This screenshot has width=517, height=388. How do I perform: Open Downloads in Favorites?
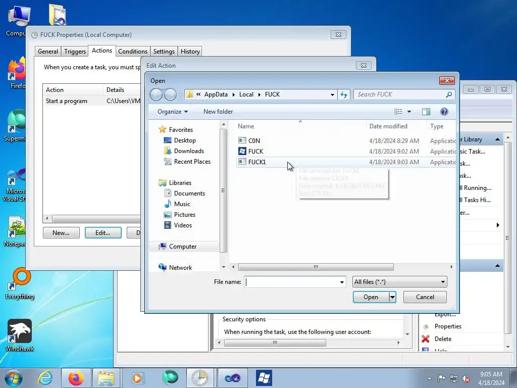click(184, 151)
